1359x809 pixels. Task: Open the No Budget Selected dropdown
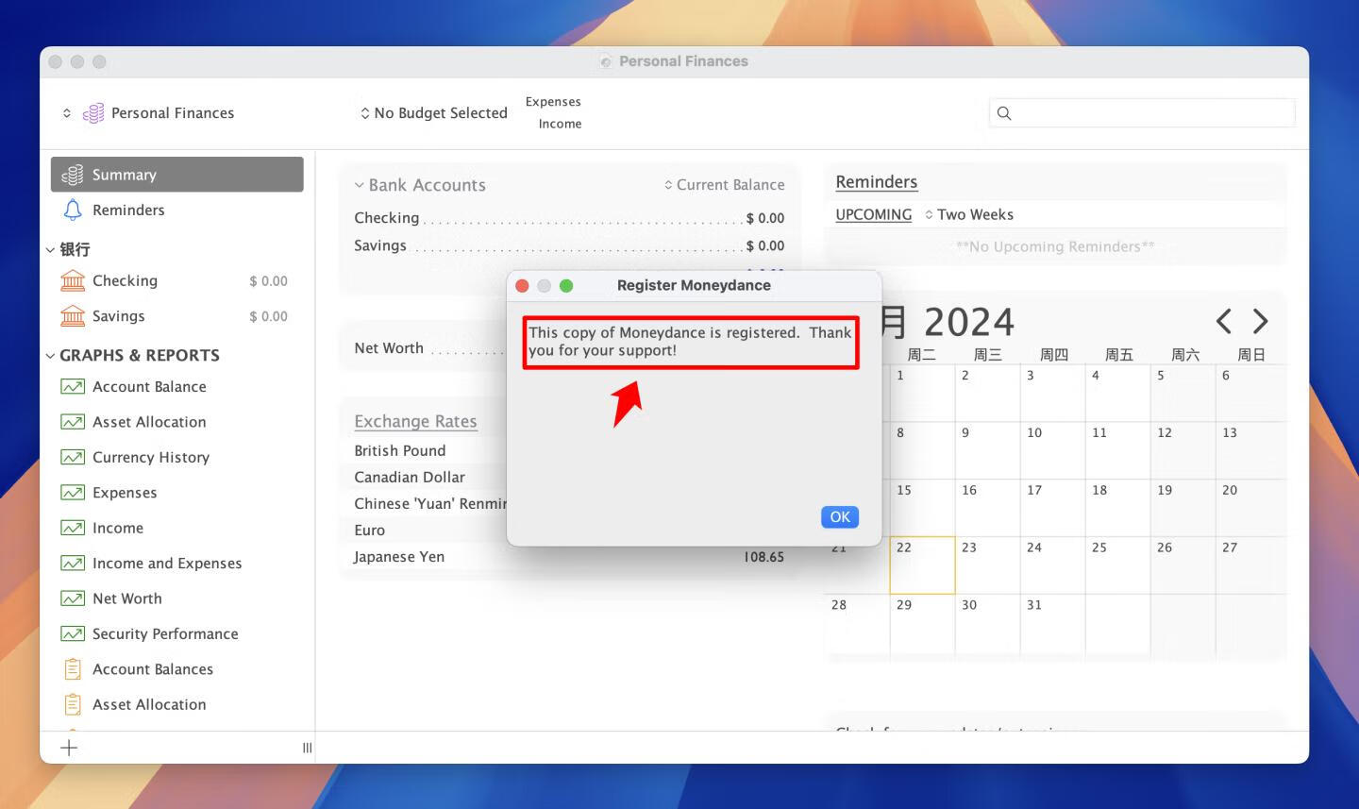(x=434, y=113)
